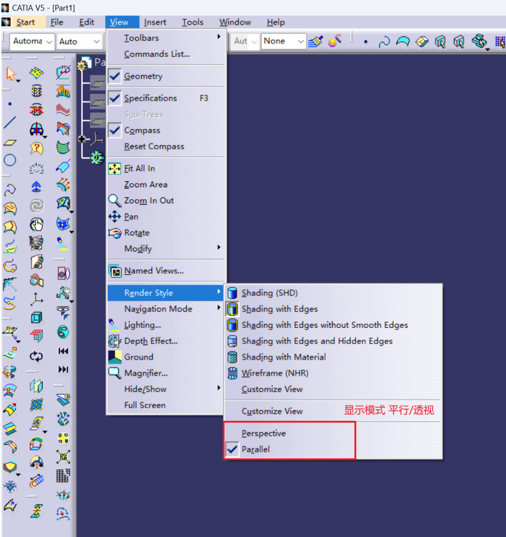
Task: Select the arrow Select tool in left toolbar
Action: pos(11,74)
